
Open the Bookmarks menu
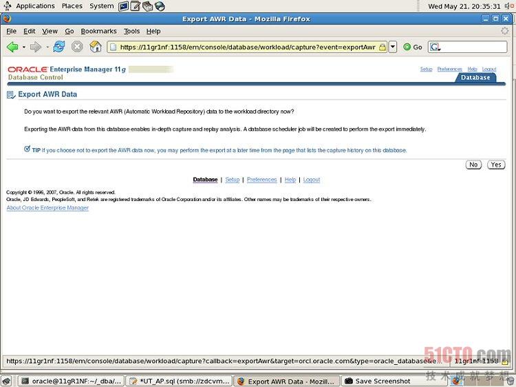click(98, 31)
